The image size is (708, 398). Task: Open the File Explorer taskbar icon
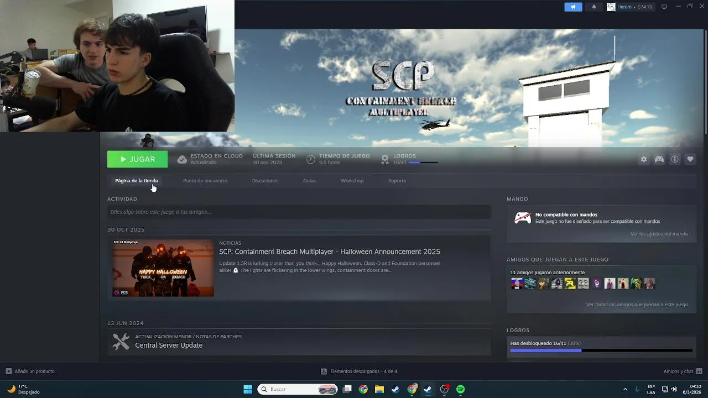pyautogui.click(x=379, y=389)
